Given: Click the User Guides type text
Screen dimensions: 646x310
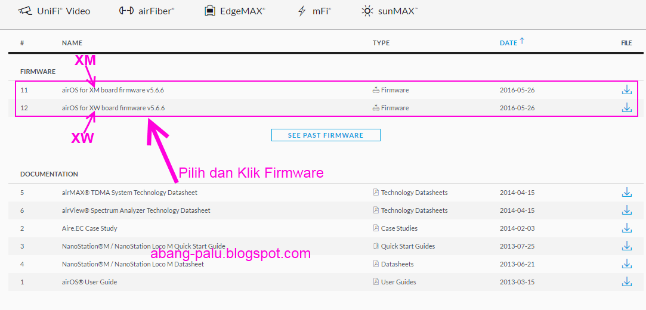Looking at the screenshot, I should click(398, 282).
